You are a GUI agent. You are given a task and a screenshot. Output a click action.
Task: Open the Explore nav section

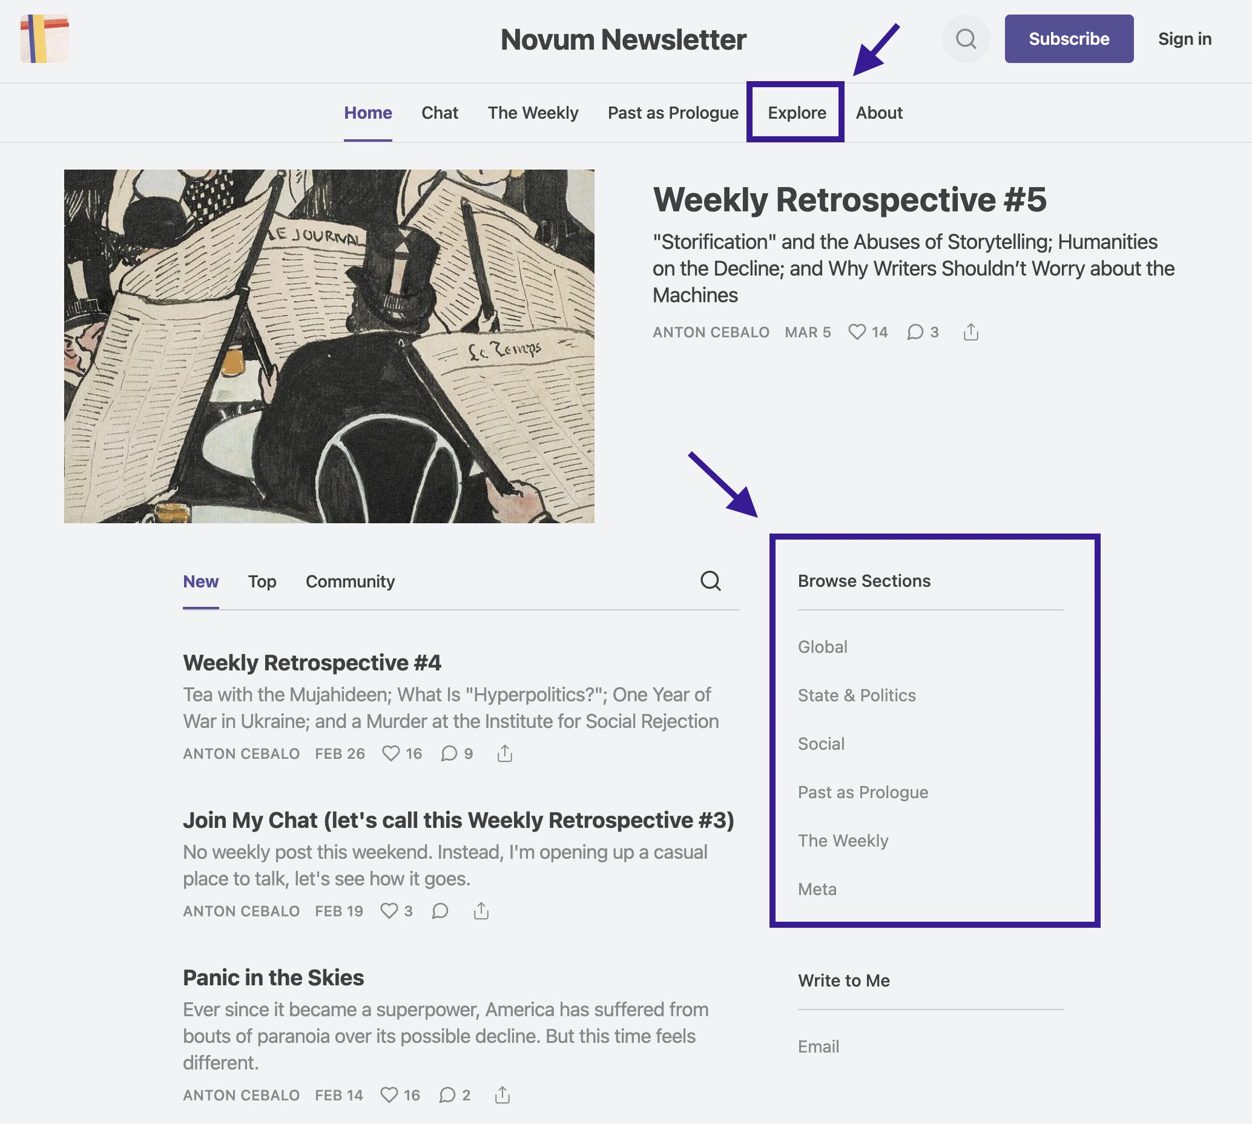pyautogui.click(x=795, y=113)
